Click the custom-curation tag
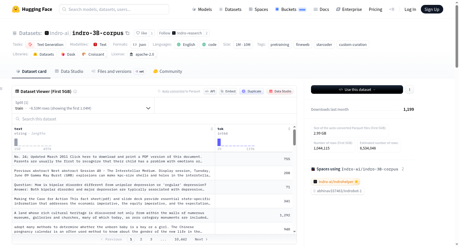The width and height of the screenshot is (459, 247). (x=353, y=44)
